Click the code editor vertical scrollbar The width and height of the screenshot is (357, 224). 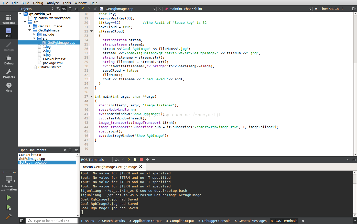355,38
